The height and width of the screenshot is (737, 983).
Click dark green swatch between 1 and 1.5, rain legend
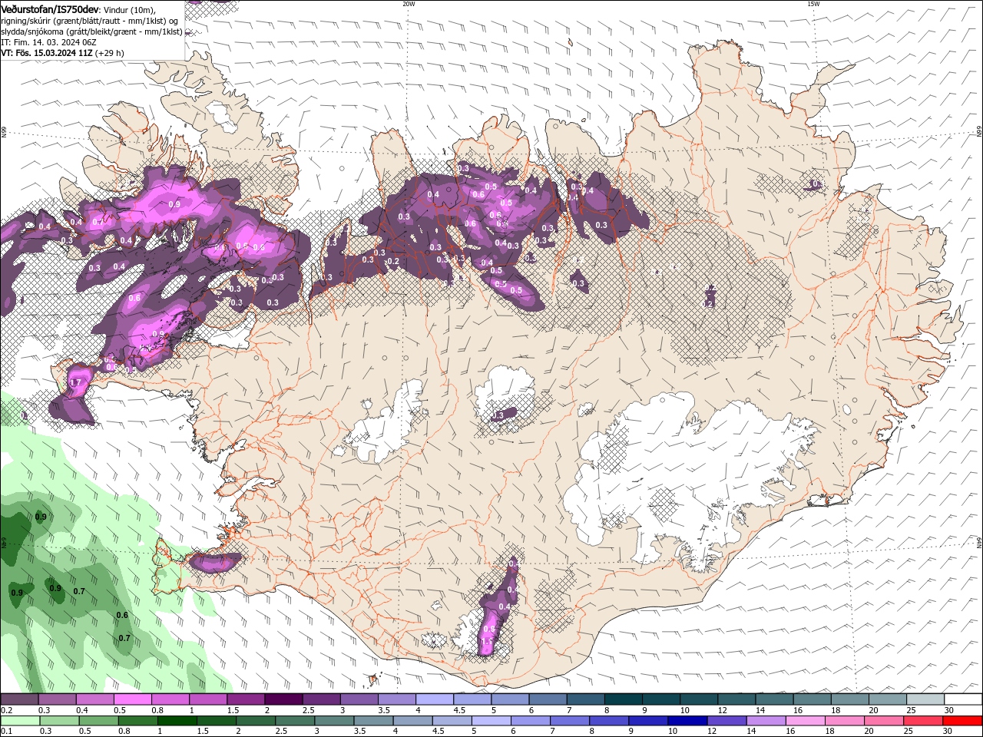pos(177,721)
